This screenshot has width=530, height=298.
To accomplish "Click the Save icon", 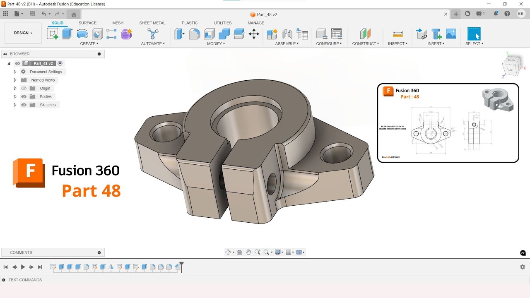I will tap(32, 14).
